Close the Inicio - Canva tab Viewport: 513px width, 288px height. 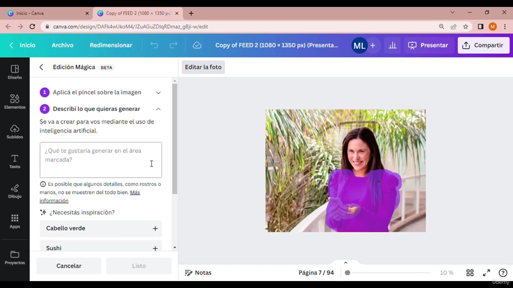point(87,13)
